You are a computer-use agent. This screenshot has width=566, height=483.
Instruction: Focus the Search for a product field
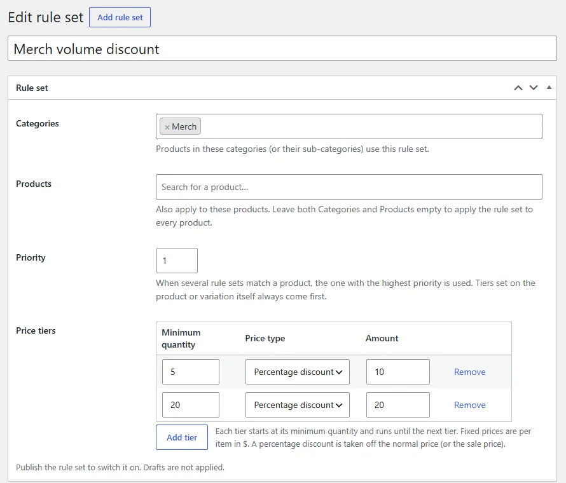pos(349,187)
